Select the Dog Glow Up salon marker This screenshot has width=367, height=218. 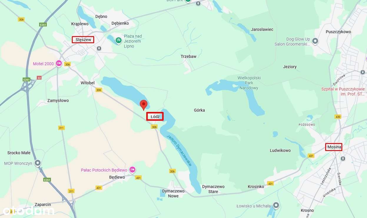pyautogui.click(x=315, y=41)
